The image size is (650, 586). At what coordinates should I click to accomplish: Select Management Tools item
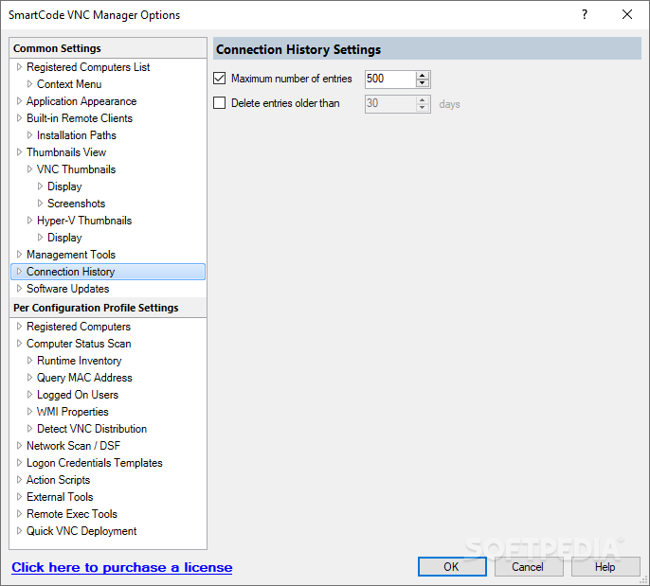coord(71,255)
